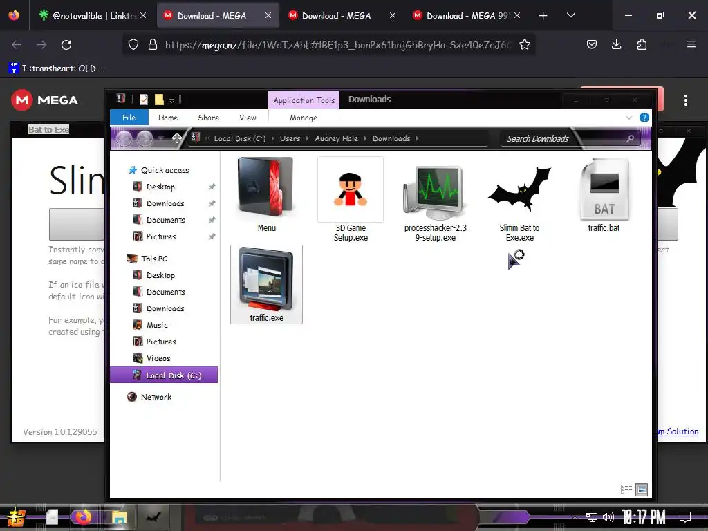
Task: Open the Menu folder in Downloads
Action: (266, 195)
